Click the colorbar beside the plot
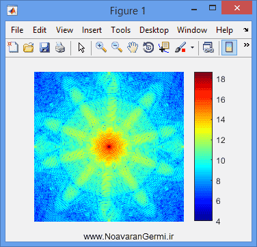Image resolution: width=257 pixels, height=247 pixels. point(203,146)
